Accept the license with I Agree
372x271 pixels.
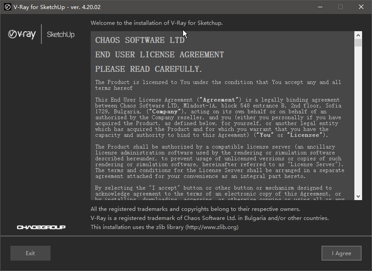tap(341, 253)
